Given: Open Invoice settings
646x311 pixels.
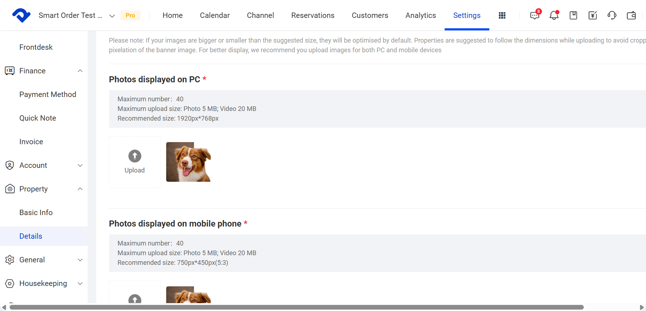Looking at the screenshot, I should pyautogui.click(x=31, y=142).
